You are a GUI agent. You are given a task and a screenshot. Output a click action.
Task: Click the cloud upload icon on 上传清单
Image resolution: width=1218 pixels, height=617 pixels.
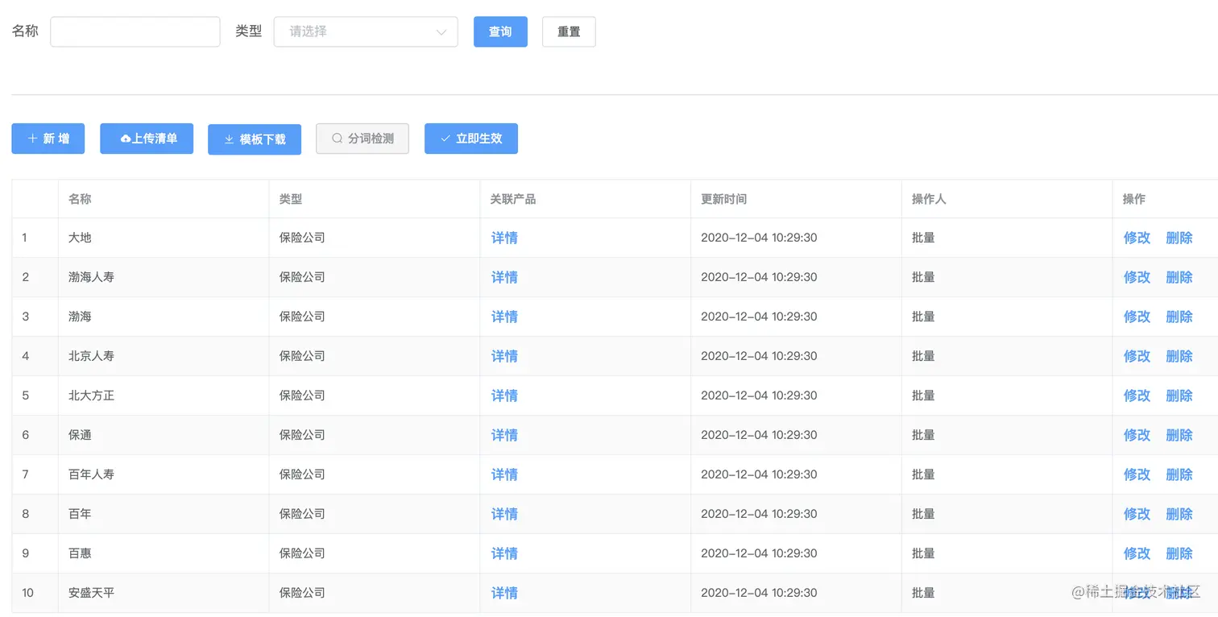click(126, 139)
